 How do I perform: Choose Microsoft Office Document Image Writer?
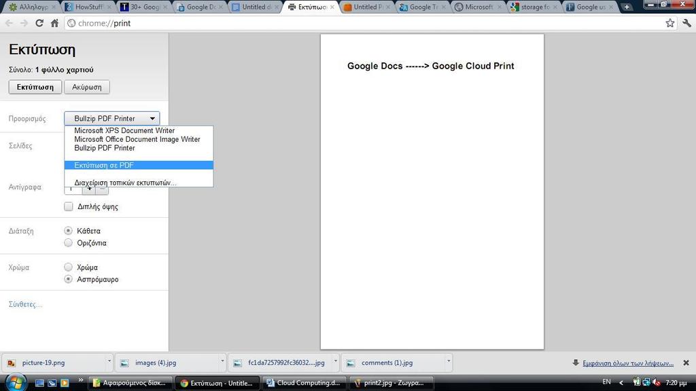(x=139, y=139)
